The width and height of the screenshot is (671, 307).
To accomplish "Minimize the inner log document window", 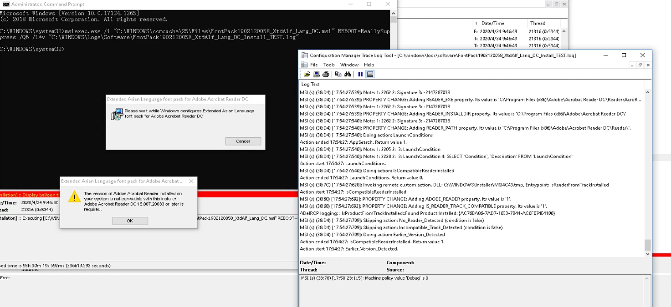I will pyautogui.click(x=632, y=65).
